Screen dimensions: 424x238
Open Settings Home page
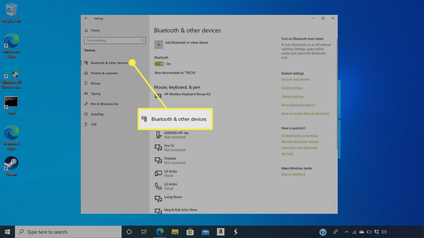[92, 30]
